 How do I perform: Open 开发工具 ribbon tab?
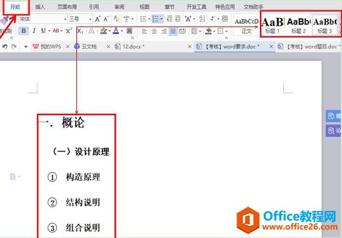(x=197, y=7)
